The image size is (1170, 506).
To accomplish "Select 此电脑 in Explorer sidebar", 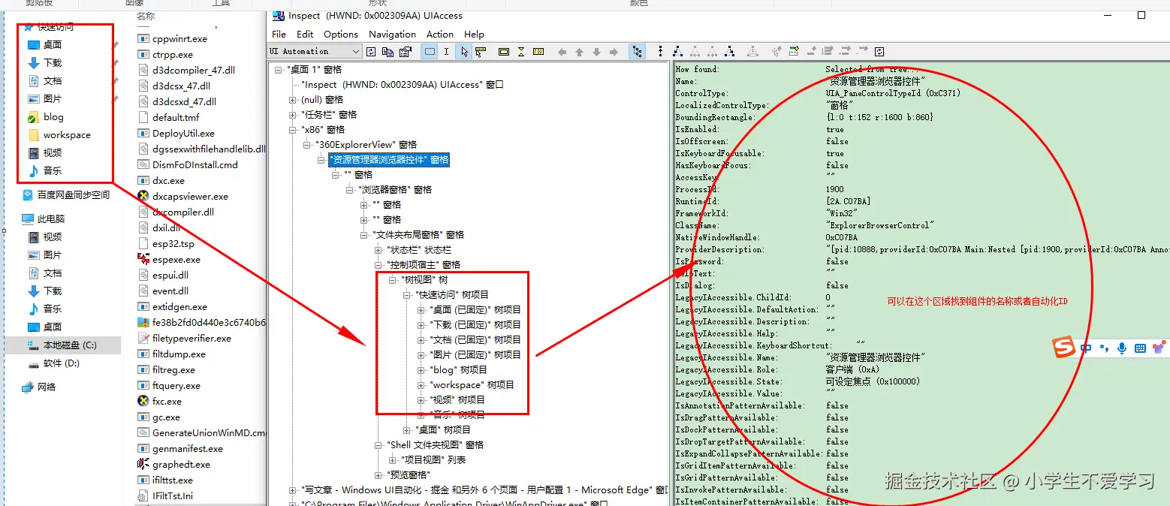I will pos(51,219).
